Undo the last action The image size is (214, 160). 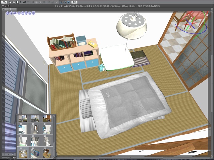pos(24,2)
